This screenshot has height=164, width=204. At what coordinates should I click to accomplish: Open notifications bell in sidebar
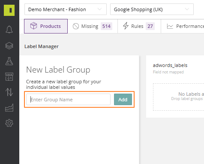click(x=9, y=30)
